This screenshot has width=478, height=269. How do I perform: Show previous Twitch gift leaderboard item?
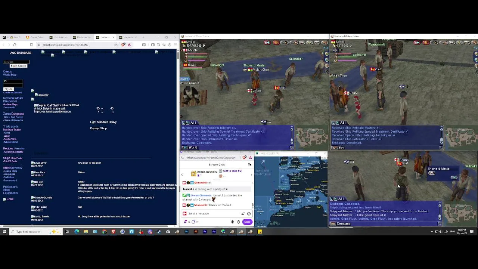[182, 174]
